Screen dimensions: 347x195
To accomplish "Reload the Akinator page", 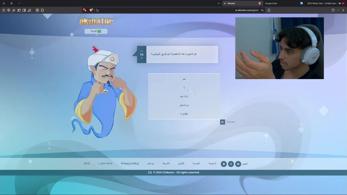I will pos(333,10).
